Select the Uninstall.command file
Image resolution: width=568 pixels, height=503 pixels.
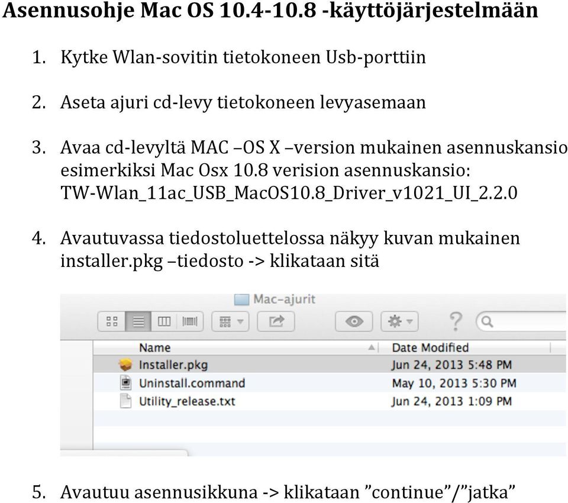tap(330, 383)
